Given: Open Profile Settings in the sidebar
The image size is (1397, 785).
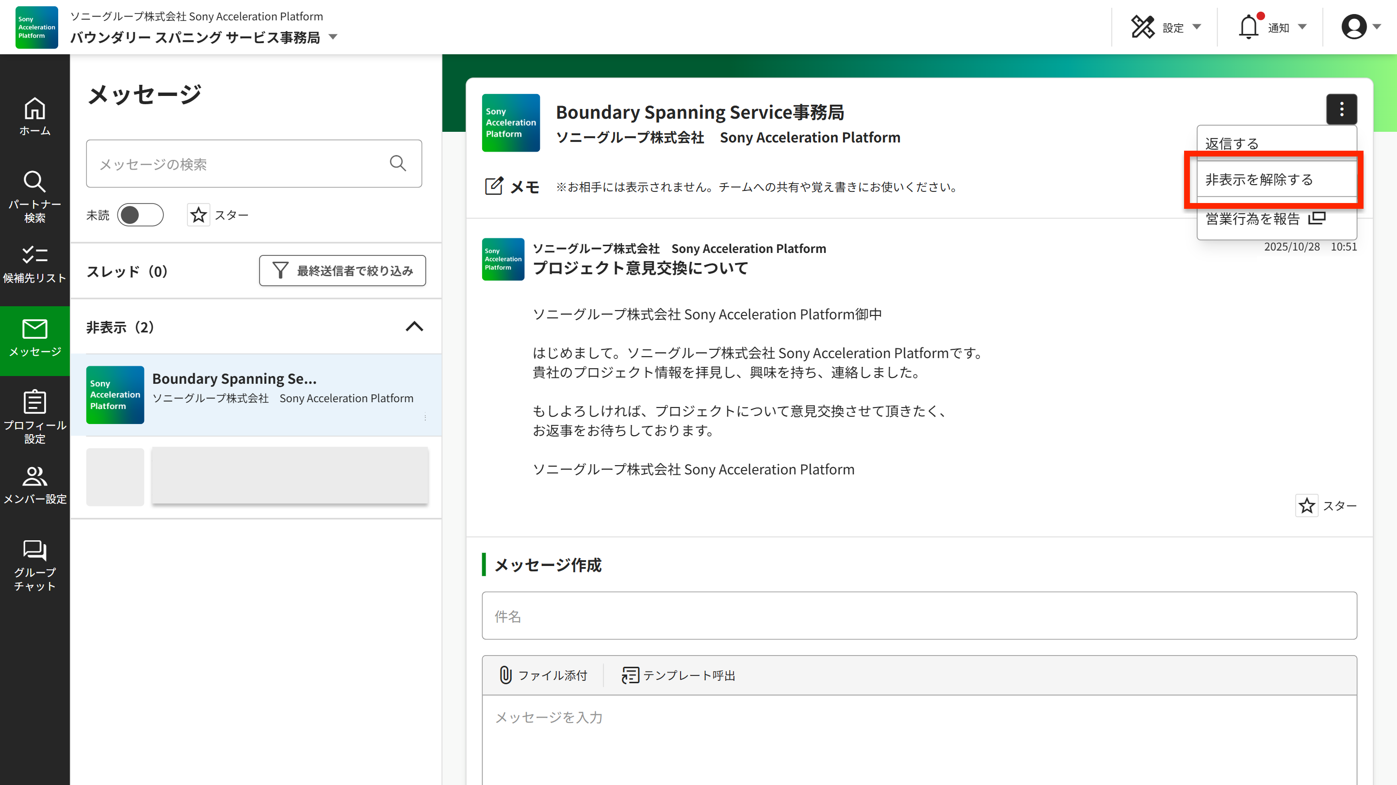Looking at the screenshot, I should pyautogui.click(x=35, y=416).
